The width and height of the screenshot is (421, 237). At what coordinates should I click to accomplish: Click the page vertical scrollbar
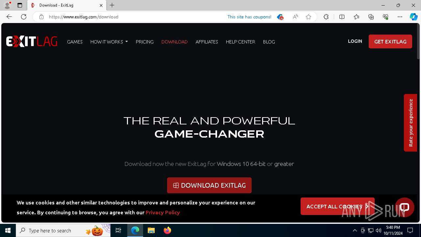418,41
